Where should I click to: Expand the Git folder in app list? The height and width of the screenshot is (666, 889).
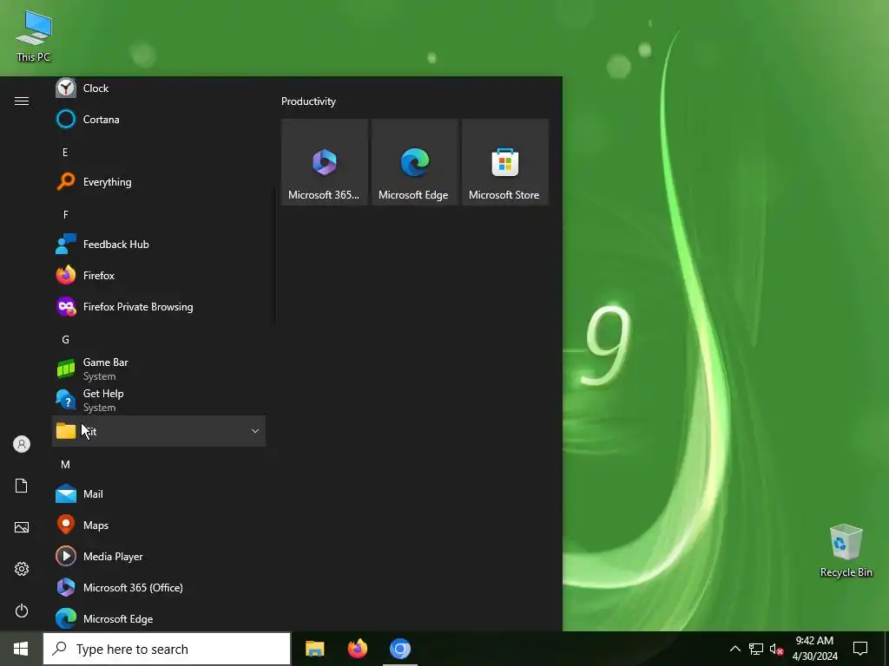click(x=159, y=431)
